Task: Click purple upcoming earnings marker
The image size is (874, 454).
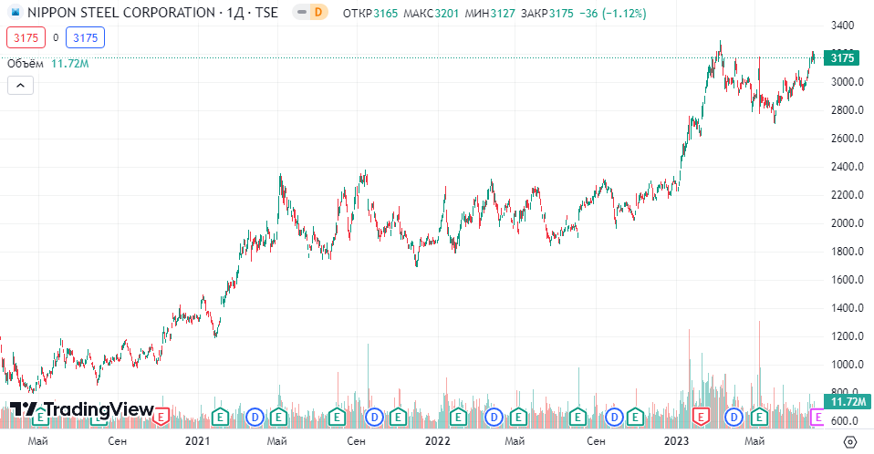Action: point(817,416)
